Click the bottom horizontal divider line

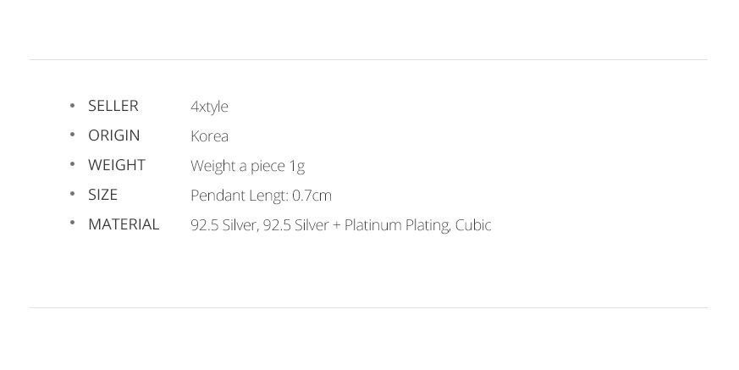(368, 307)
